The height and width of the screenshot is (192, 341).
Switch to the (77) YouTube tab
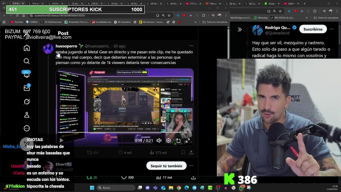click(x=194, y=3)
